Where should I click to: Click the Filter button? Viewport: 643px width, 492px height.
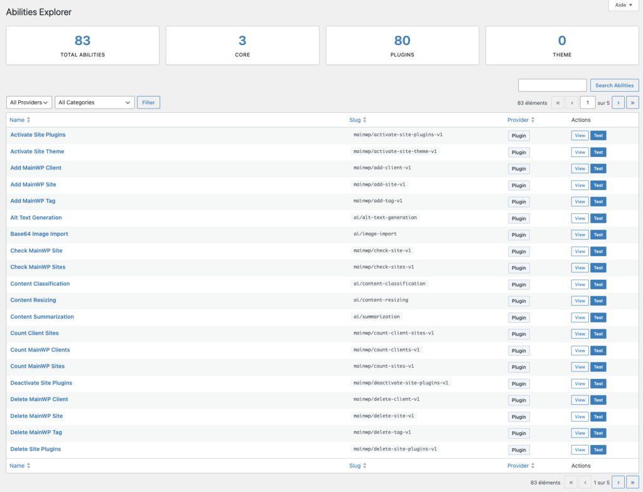[x=148, y=102]
